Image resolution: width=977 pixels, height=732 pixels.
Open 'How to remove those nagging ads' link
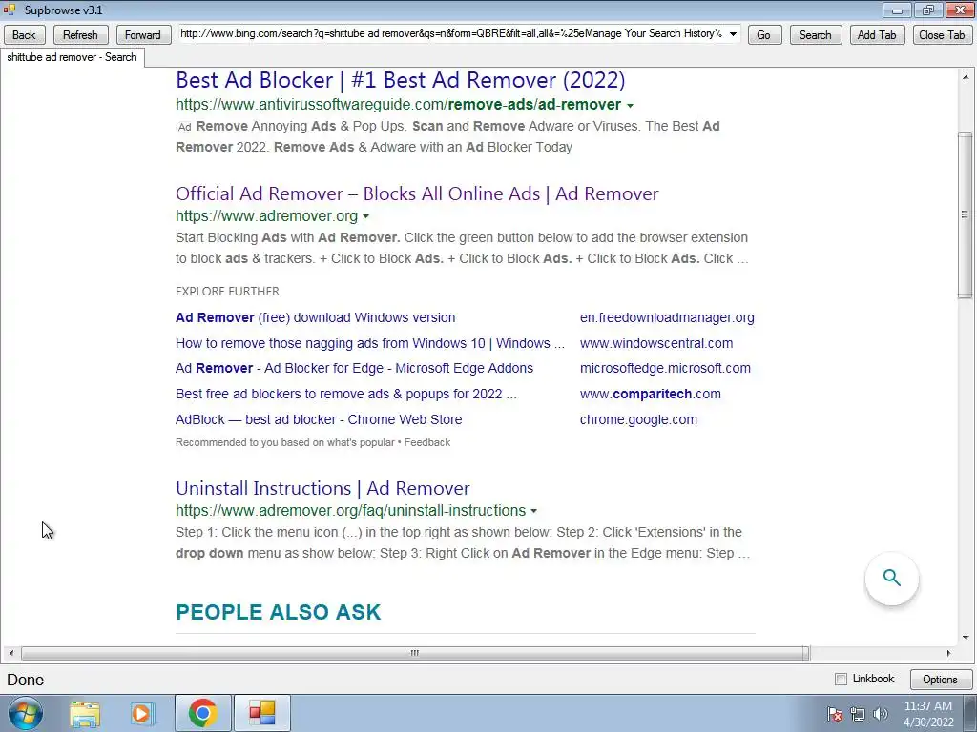(x=370, y=343)
